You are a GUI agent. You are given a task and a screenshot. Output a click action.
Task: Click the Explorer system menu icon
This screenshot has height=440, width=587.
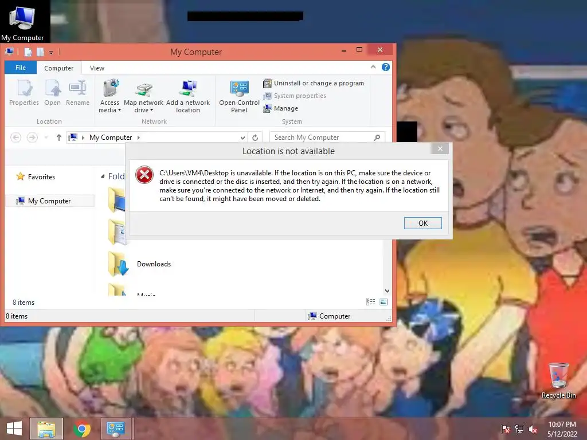pos(9,52)
